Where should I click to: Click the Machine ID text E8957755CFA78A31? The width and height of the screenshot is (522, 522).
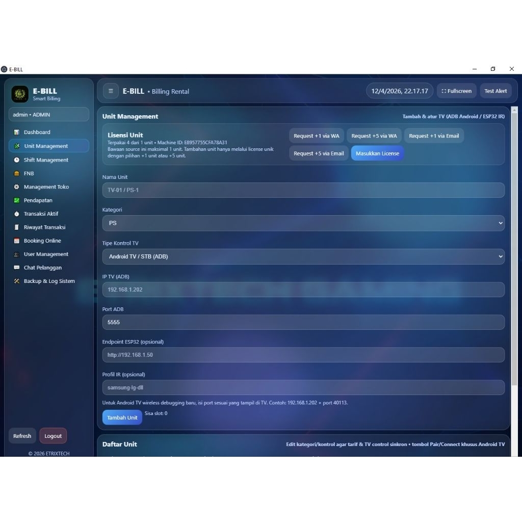205,143
